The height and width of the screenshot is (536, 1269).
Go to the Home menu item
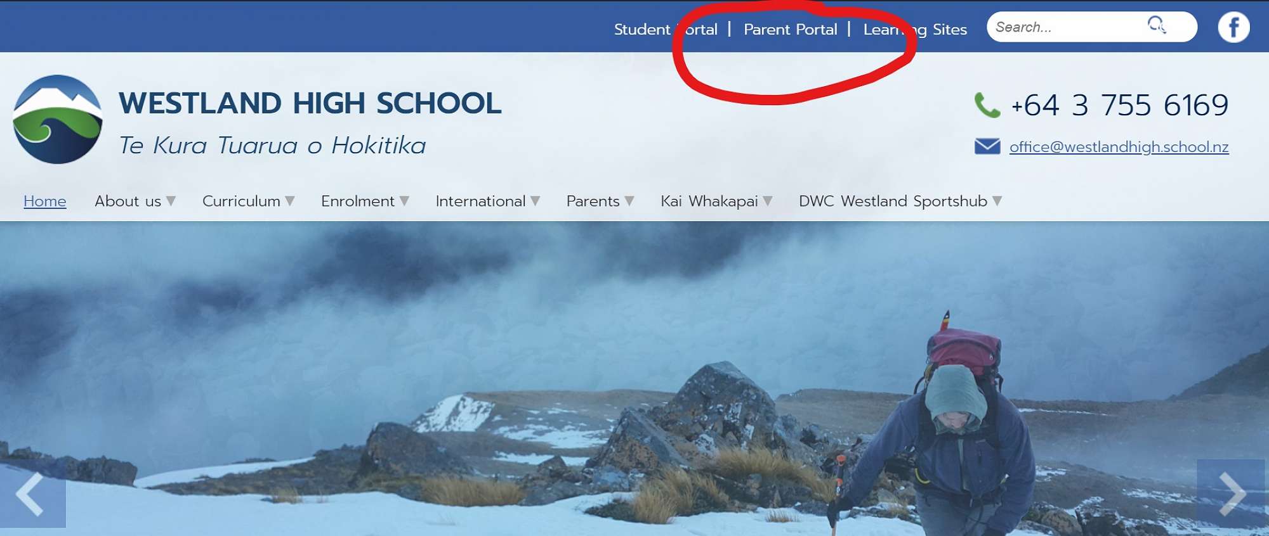click(45, 201)
